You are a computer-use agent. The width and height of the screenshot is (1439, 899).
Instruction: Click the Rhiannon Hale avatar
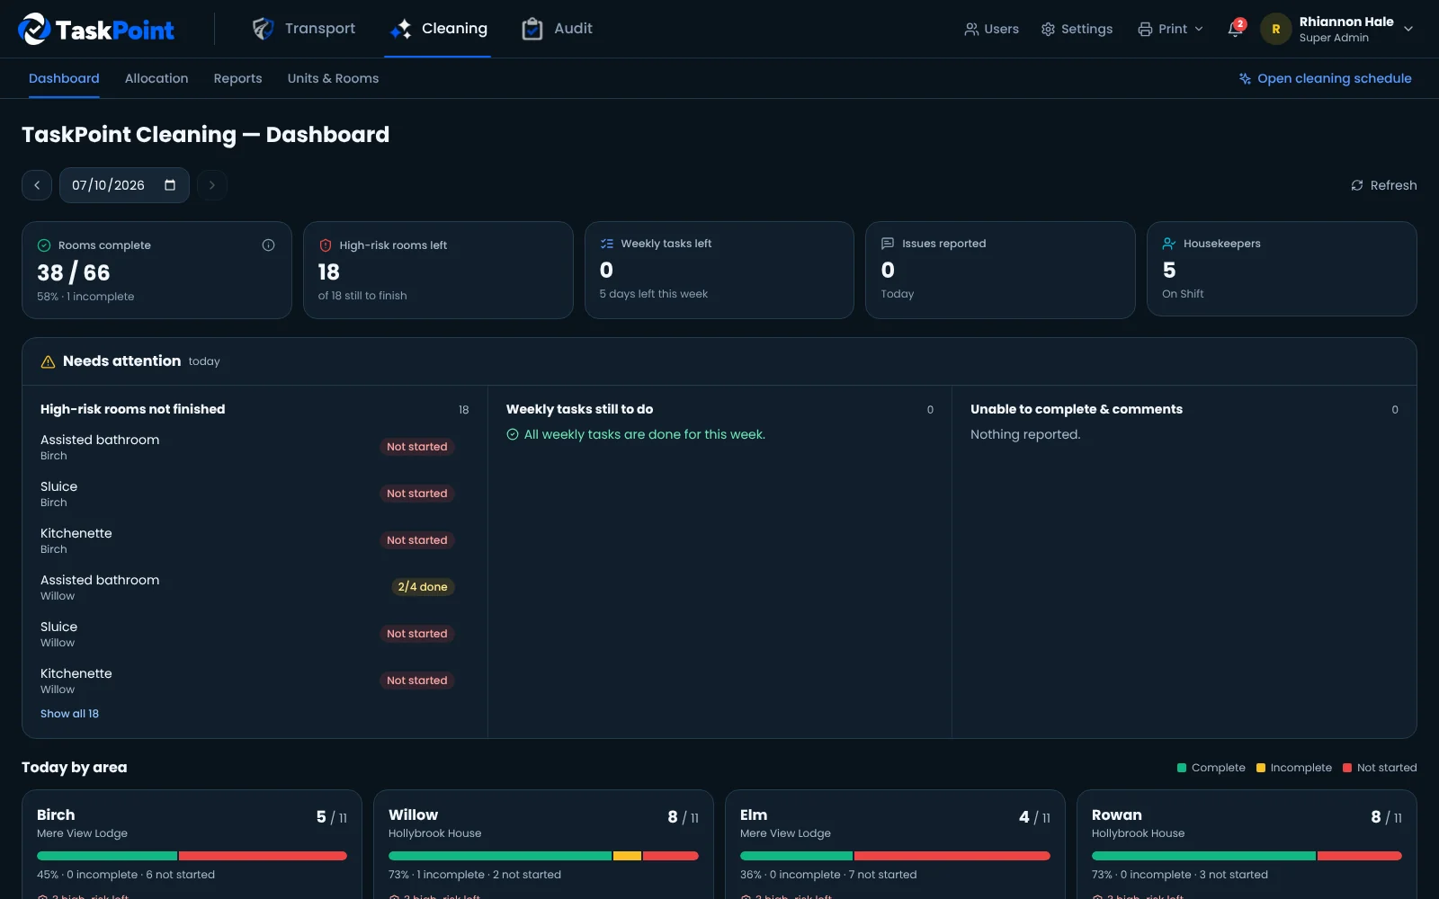1275,29
